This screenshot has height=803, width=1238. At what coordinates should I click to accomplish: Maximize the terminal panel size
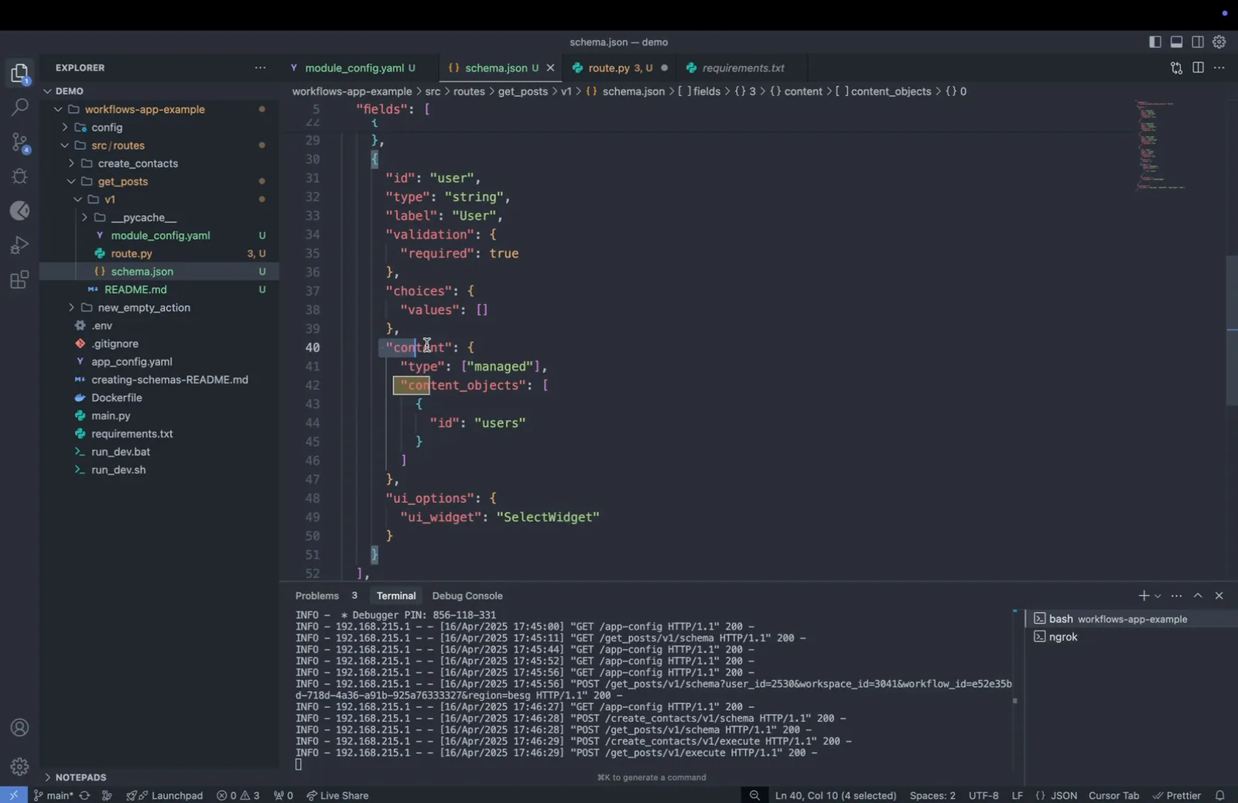(x=1198, y=596)
